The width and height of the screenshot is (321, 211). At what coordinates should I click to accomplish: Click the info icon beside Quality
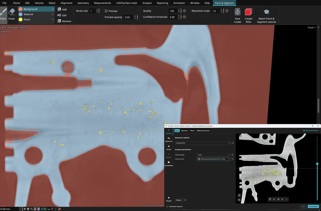click(184, 11)
